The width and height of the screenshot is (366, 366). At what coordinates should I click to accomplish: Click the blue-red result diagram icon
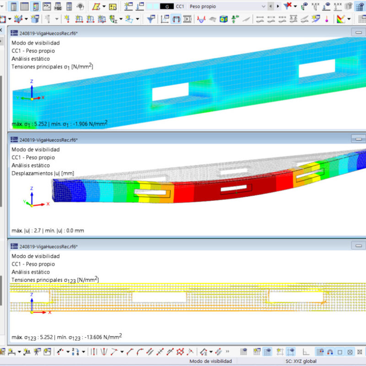(201, 19)
